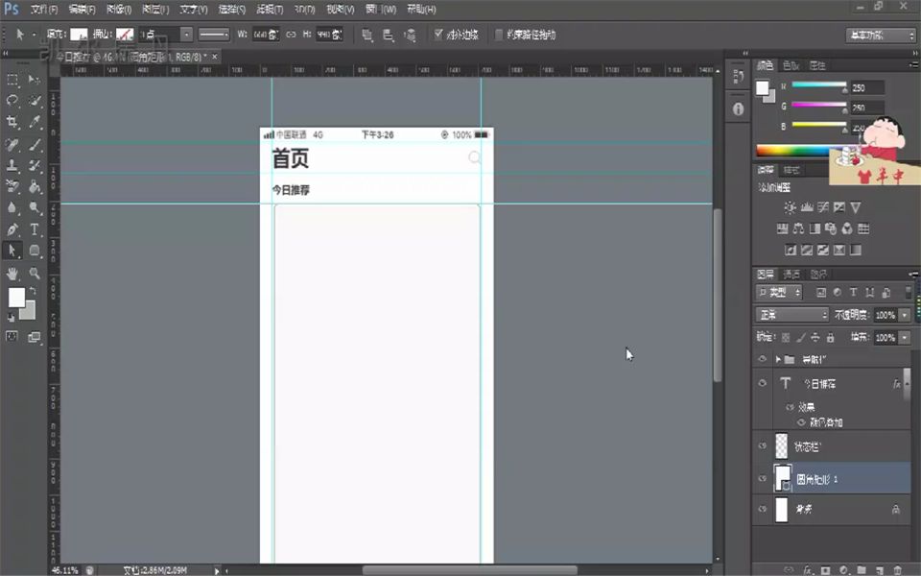The image size is (921, 576).
Task: Click the Add Layer Mask icon
Action: coord(825,569)
